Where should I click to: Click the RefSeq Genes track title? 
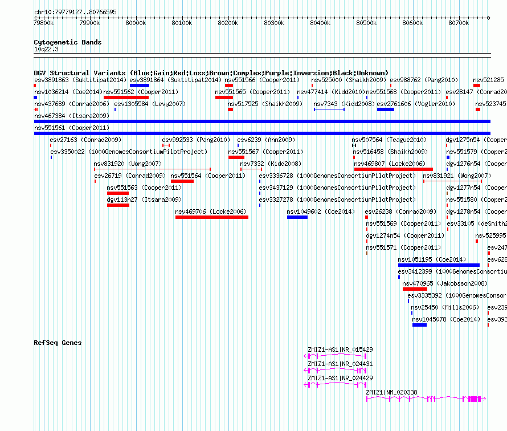tap(58, 343)
